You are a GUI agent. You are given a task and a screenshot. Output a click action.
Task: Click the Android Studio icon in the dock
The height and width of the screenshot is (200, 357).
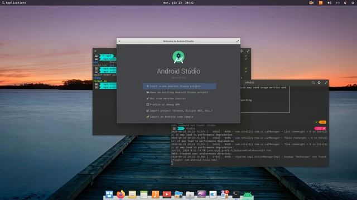pos(248,195)
